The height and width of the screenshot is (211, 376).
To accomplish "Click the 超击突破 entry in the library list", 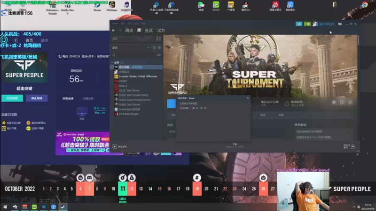I will [136, 67].
